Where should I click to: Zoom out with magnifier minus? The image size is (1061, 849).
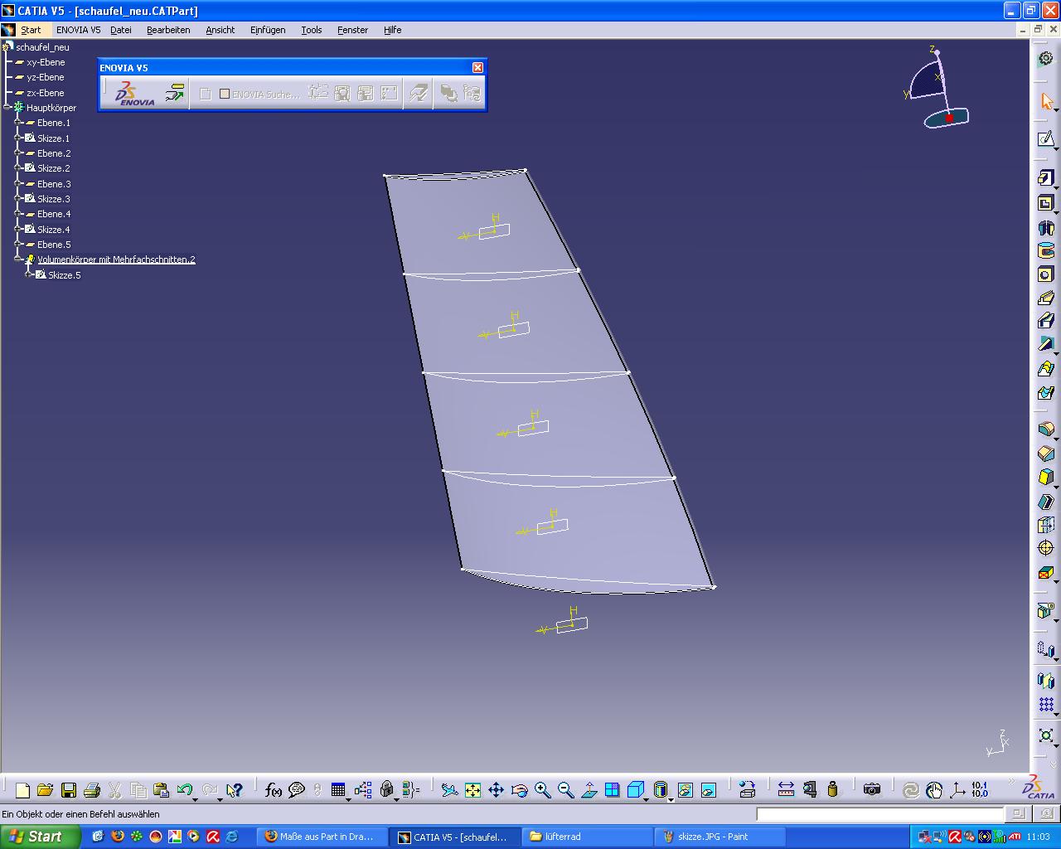[565, 790]
